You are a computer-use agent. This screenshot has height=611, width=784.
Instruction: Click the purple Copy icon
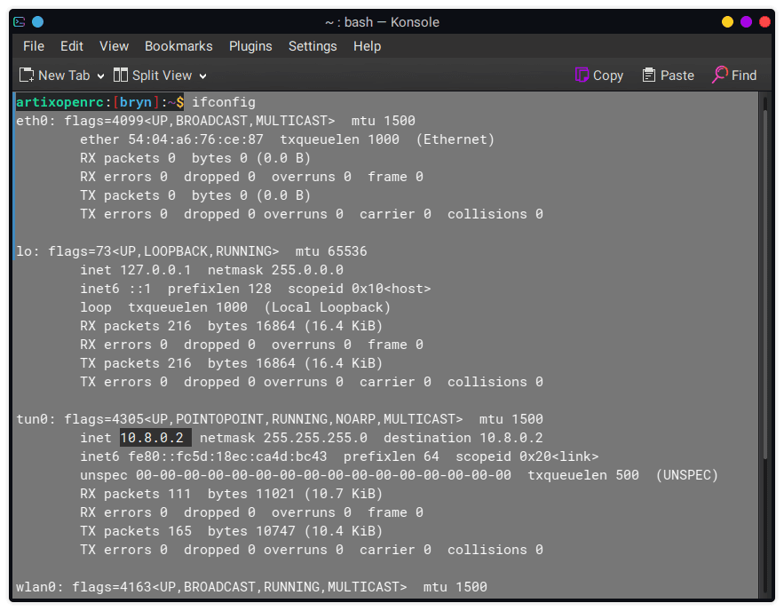[x=582, y=75]
